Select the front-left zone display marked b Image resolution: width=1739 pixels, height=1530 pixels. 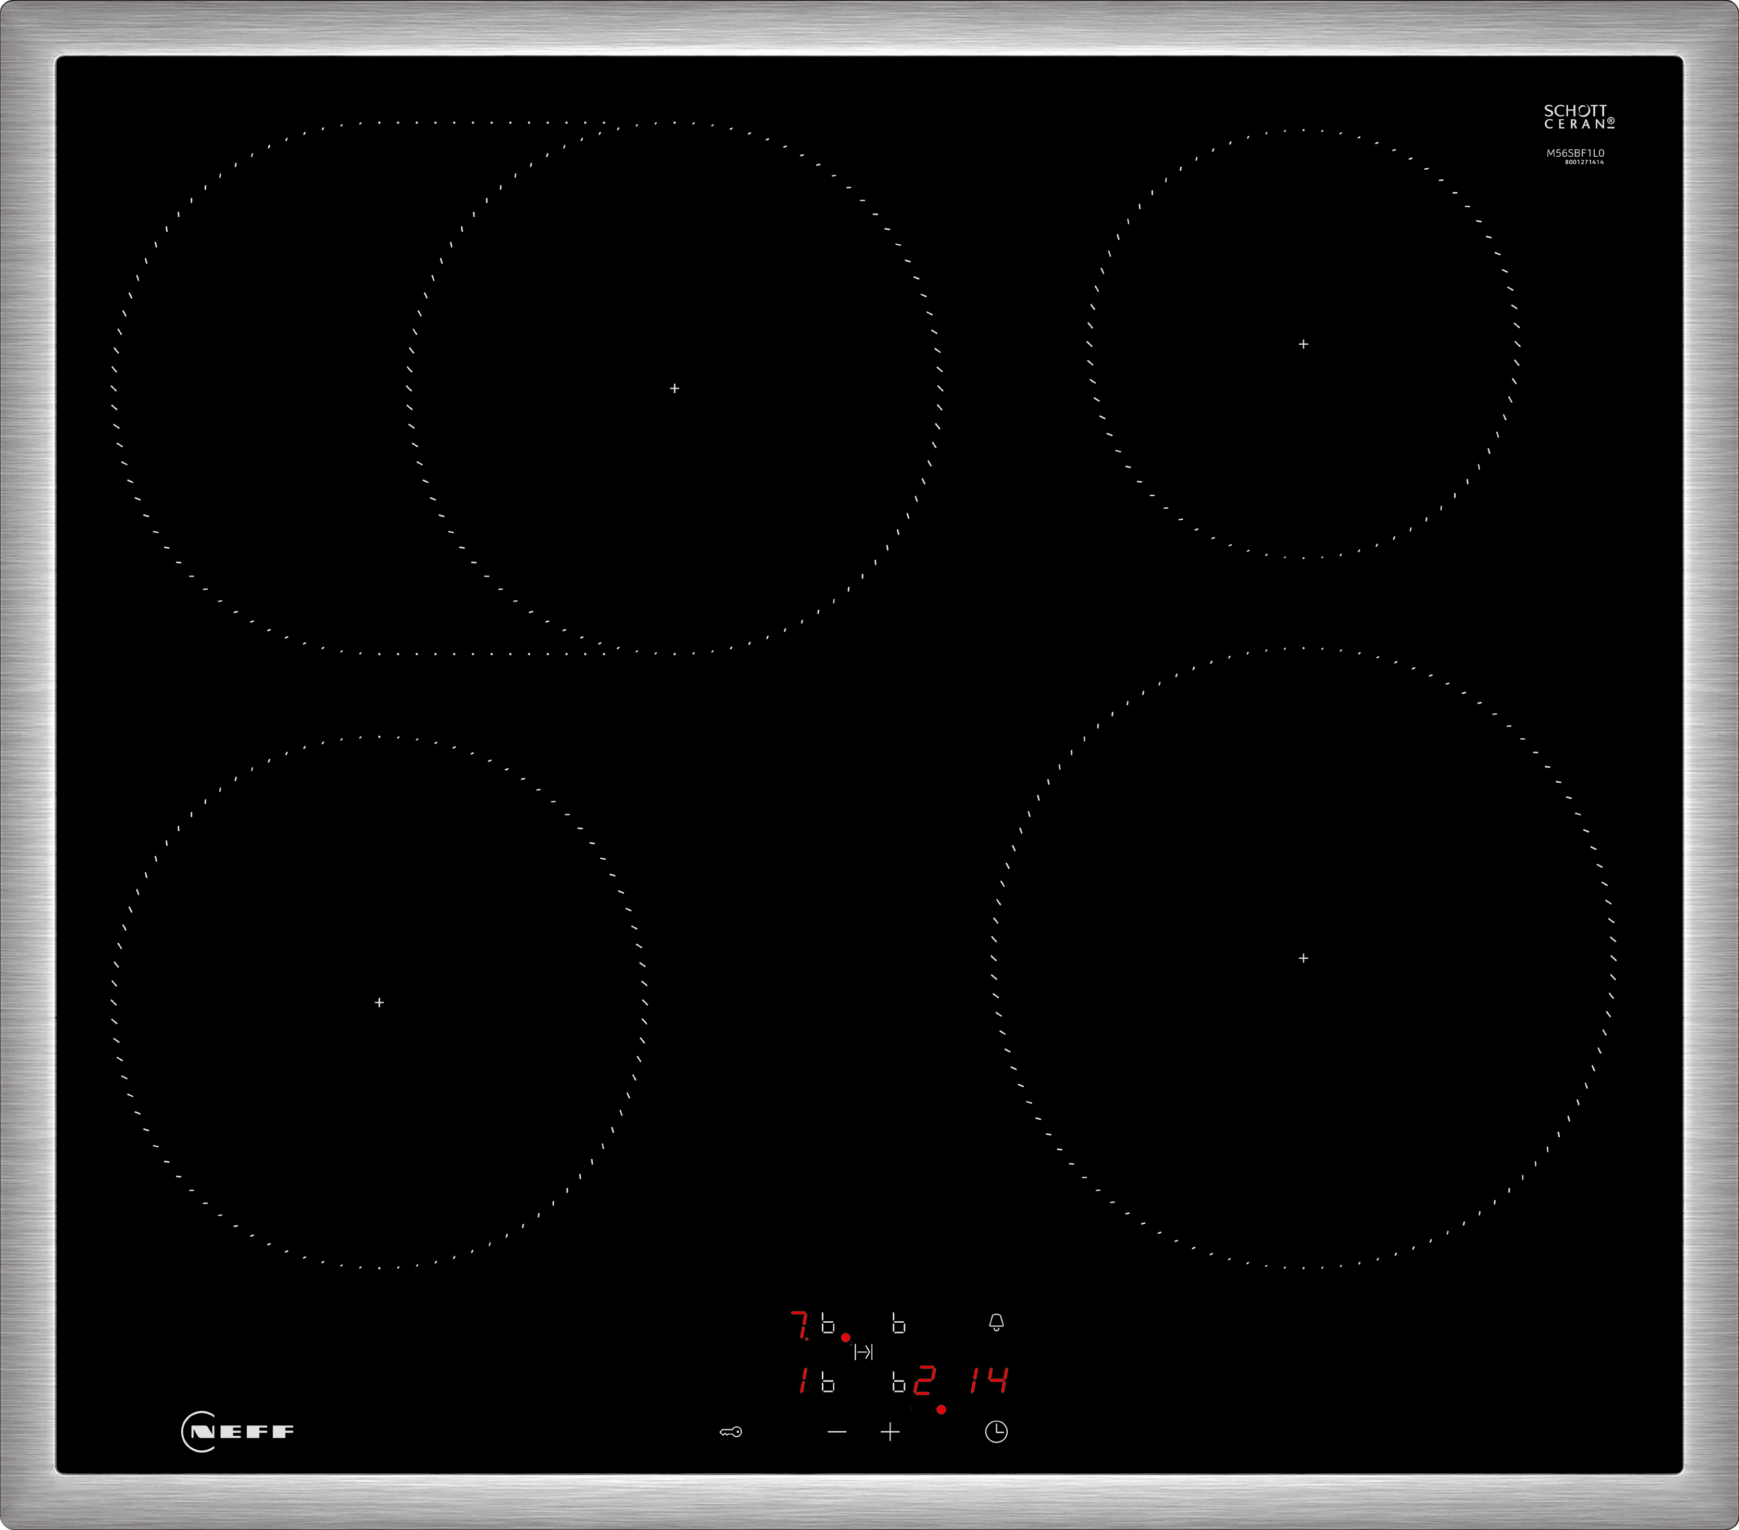(829, 1383)
